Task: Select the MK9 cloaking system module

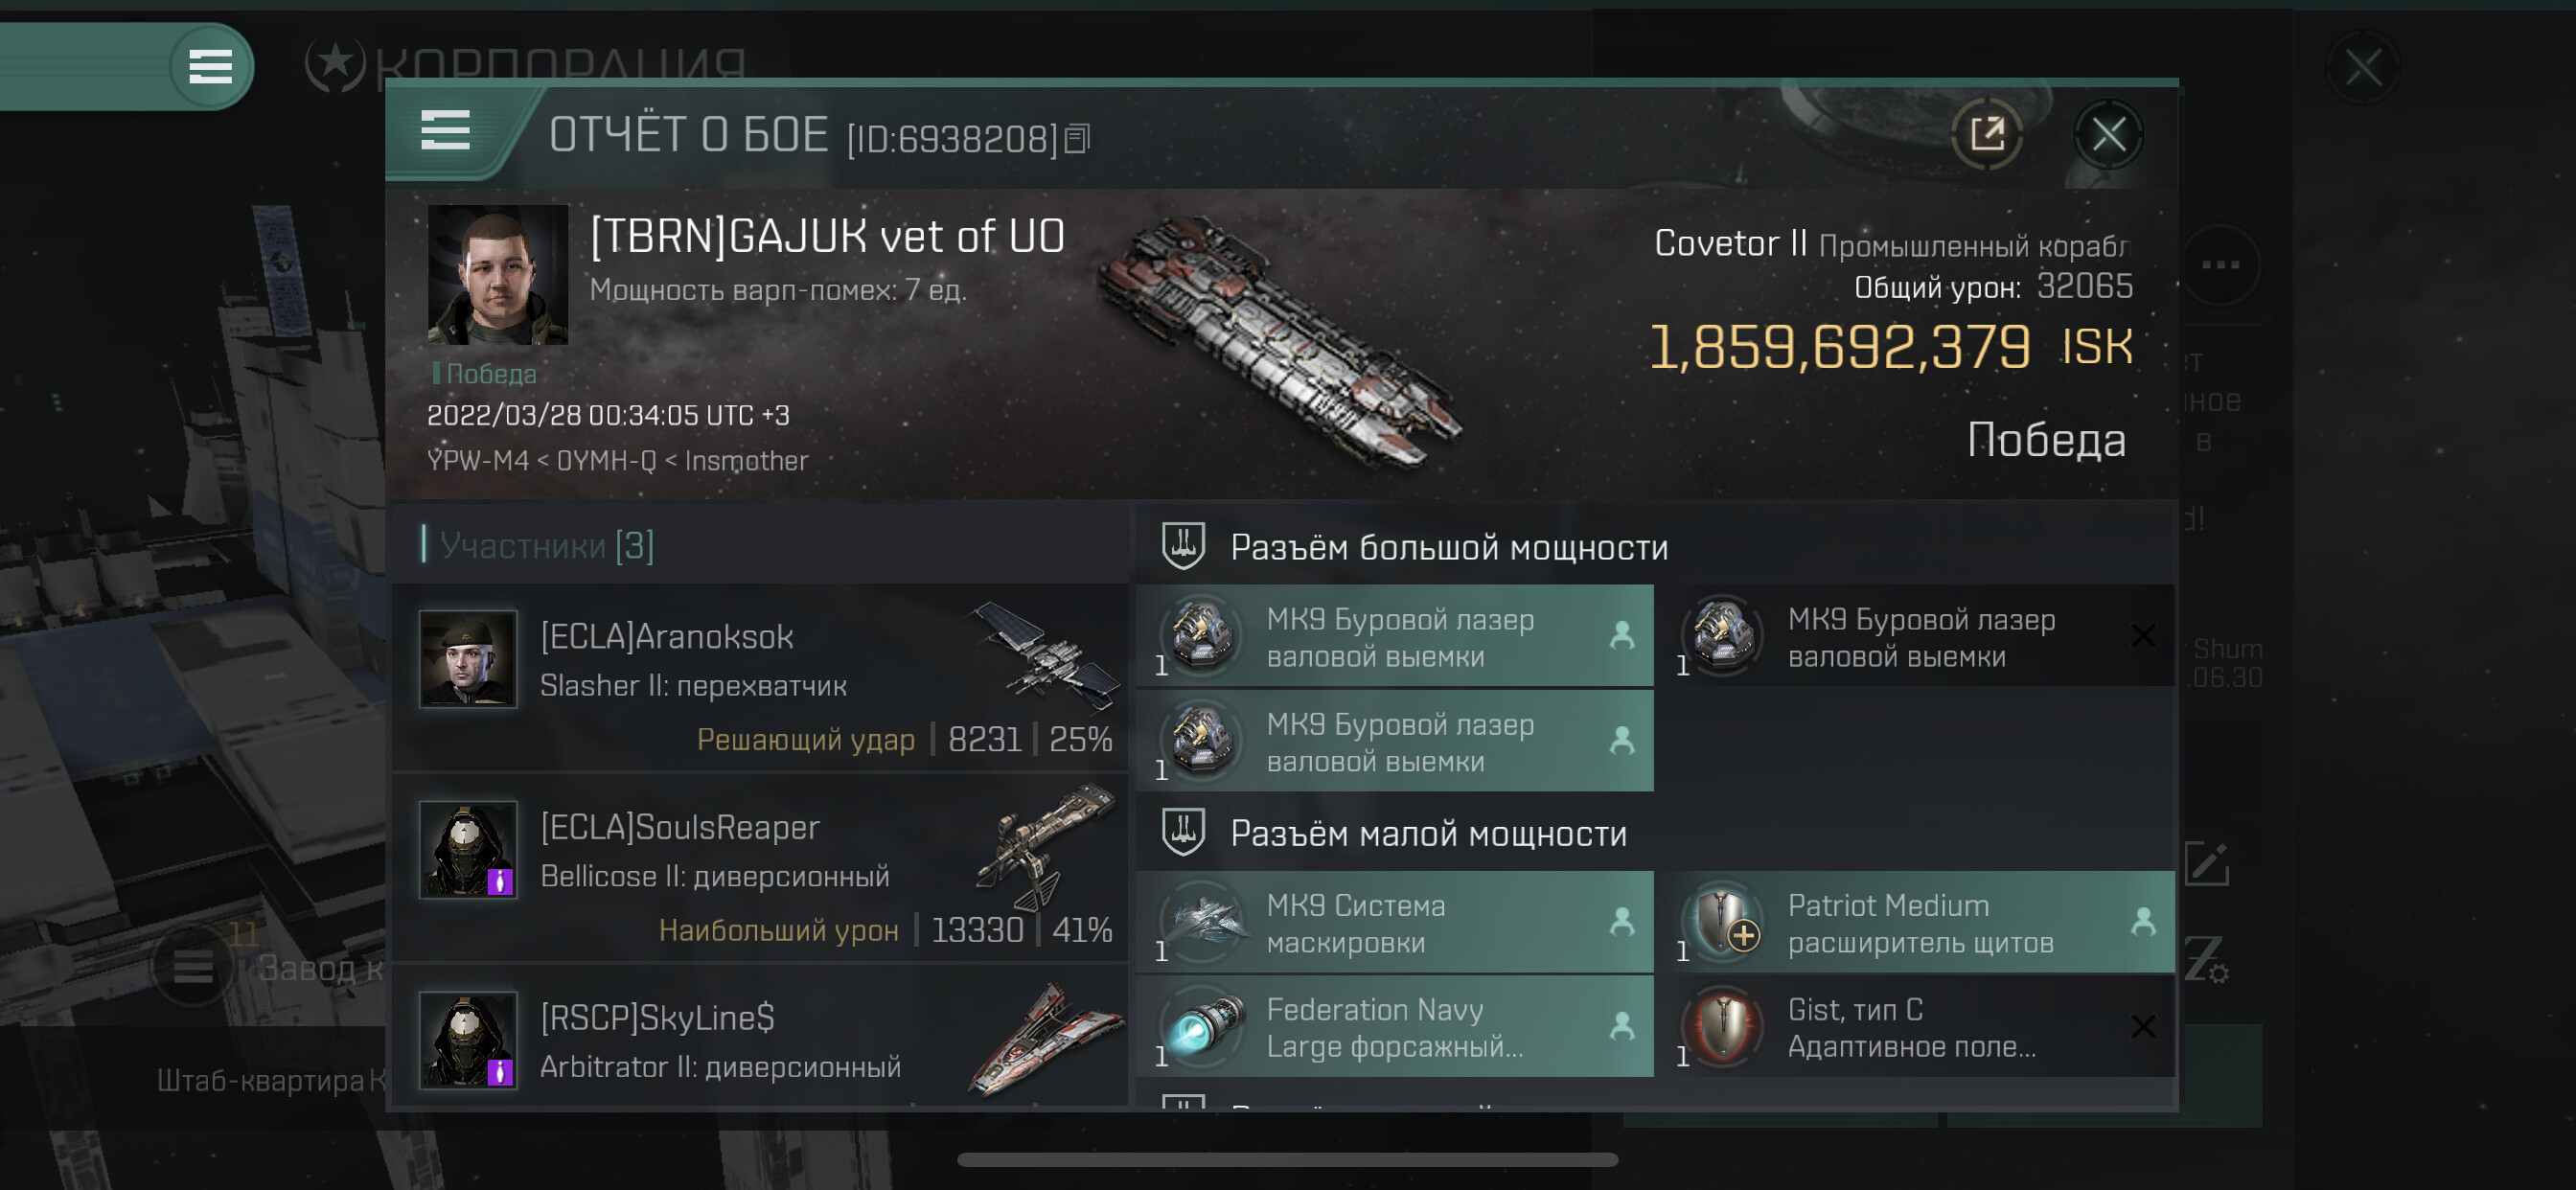Action: [x=1394, y=923]
